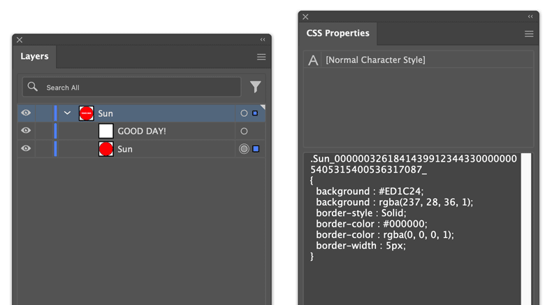The width and height of the screenshot is (552, 305).
Task: Select the Sun sublayer name
Action: (125, 149)
